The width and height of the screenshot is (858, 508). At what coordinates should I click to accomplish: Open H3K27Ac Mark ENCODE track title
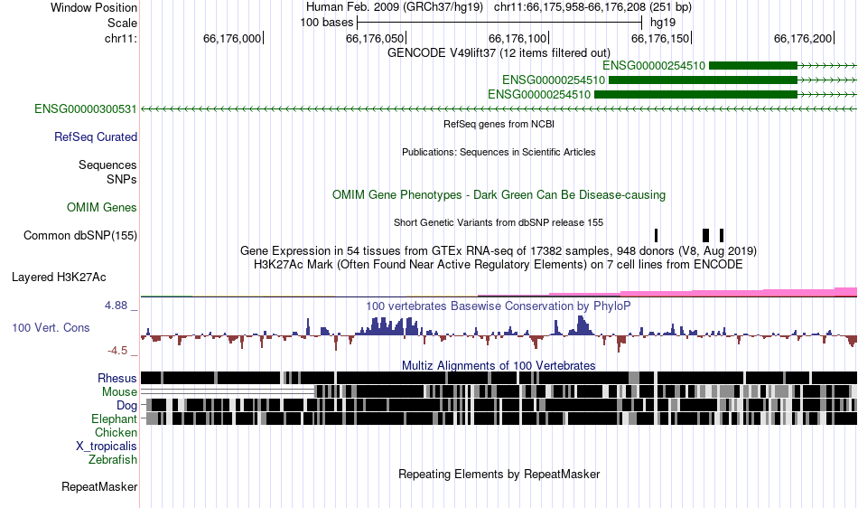(x=499, y=265)
